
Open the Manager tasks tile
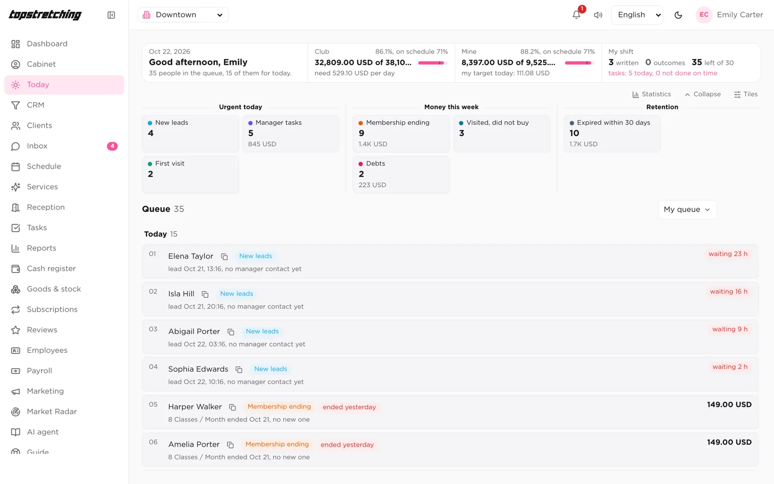click(x=291, y=134)
